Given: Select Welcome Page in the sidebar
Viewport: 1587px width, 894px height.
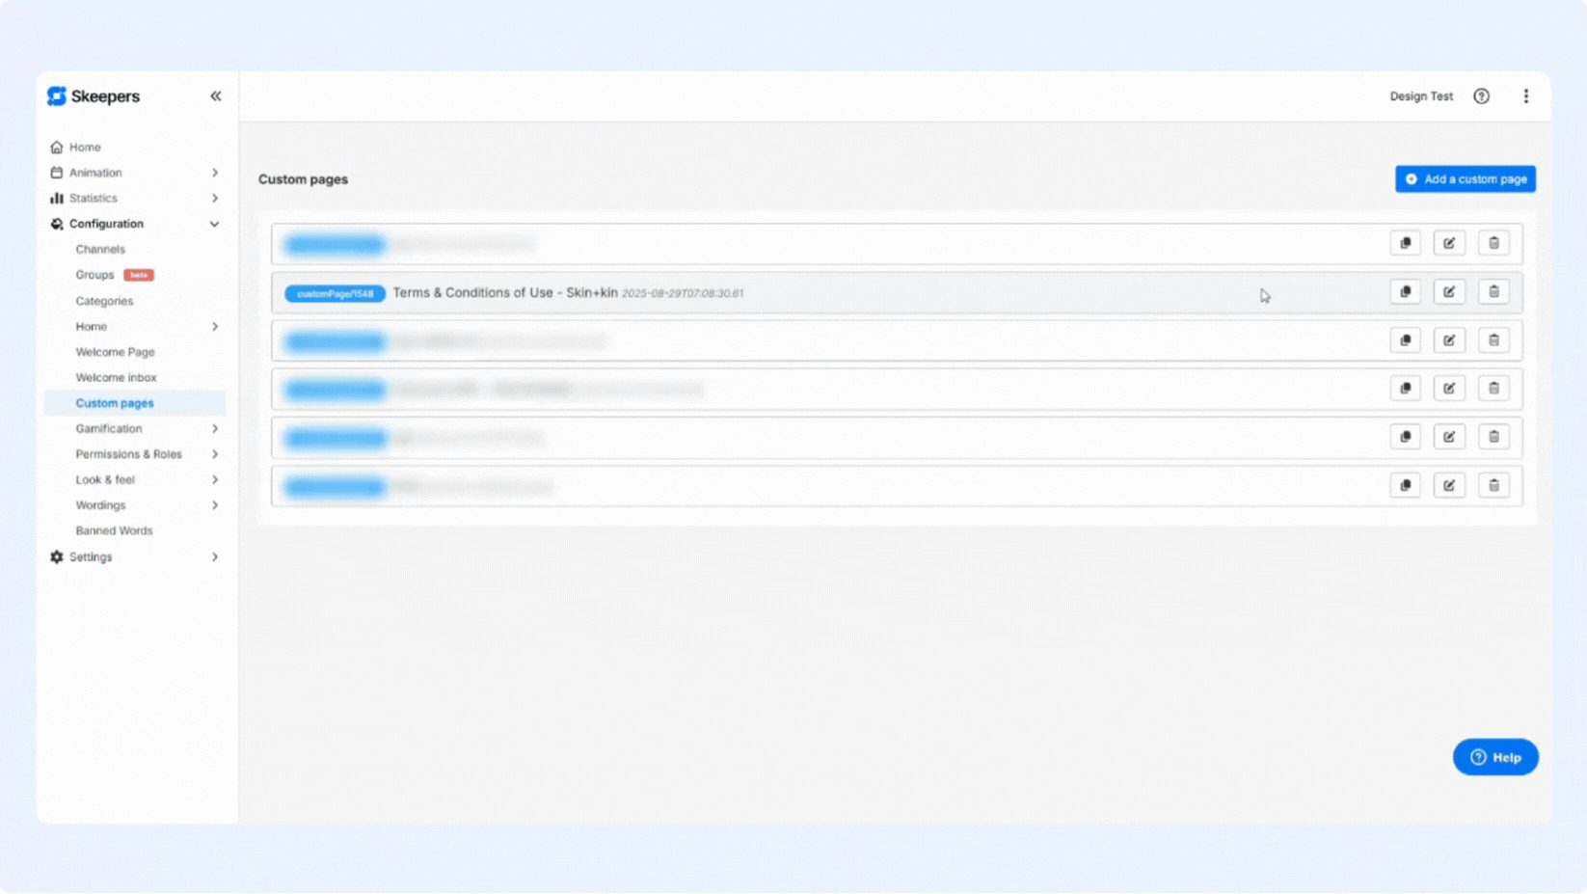Looking at the screenshot, I should (115, 353).
